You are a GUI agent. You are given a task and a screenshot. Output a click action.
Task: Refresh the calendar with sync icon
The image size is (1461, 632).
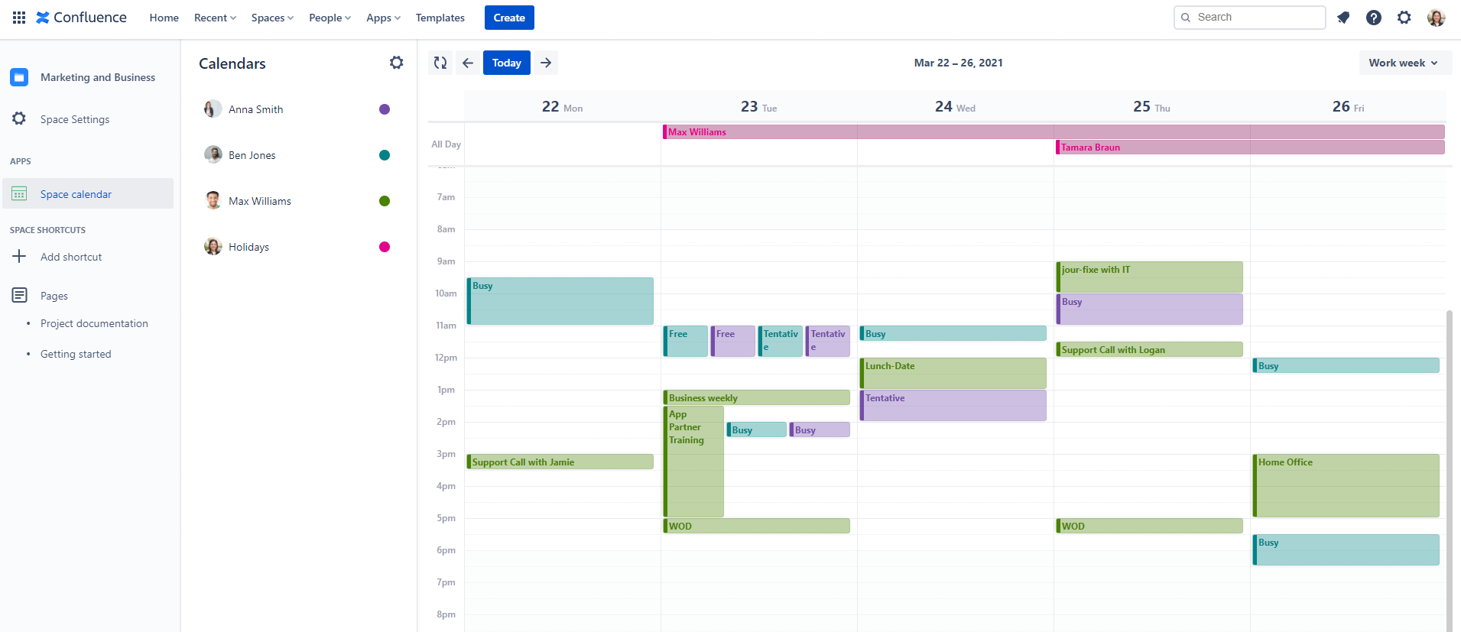pos(440,63)
